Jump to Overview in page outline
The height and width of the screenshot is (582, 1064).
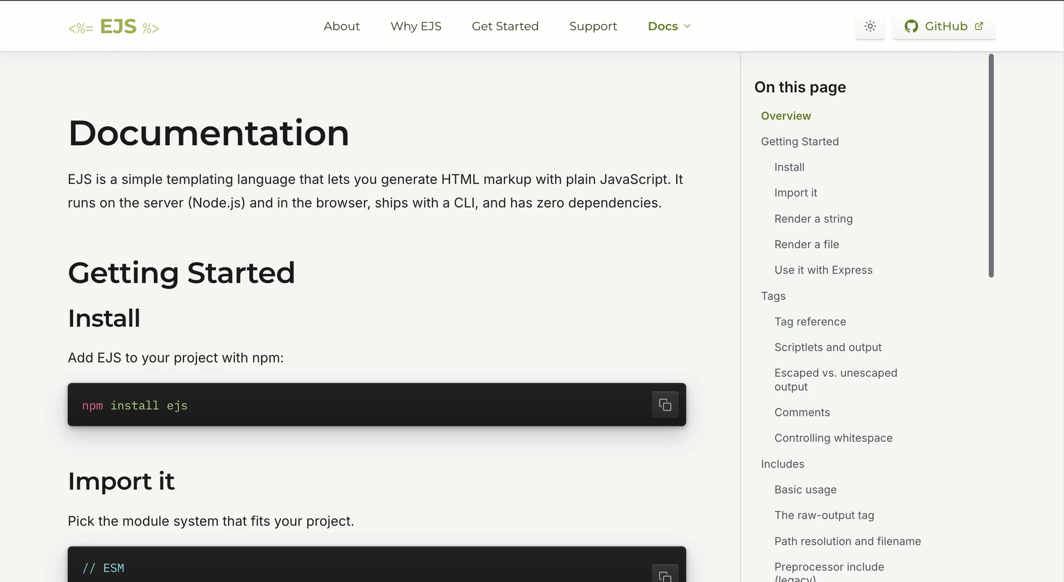[x=786, y=116]
